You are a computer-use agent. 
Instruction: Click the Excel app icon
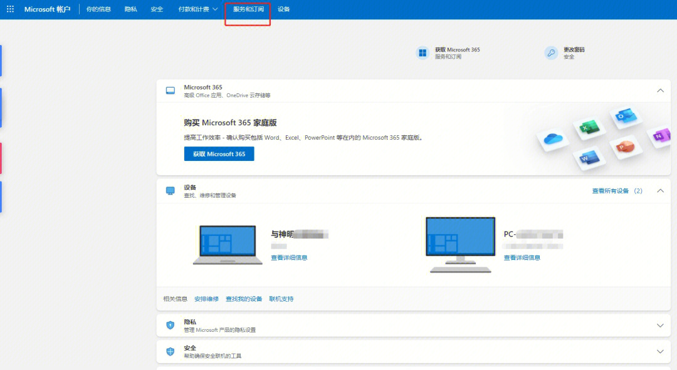[589, 128]
